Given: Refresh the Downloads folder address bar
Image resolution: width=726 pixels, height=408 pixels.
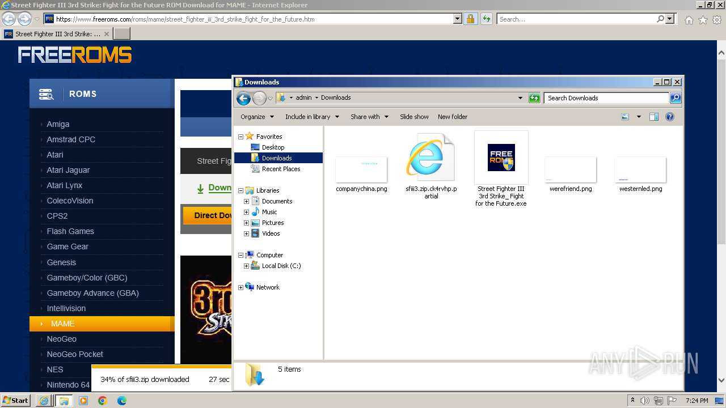Looking at the screenshot, I should click(x=534, y=98).
